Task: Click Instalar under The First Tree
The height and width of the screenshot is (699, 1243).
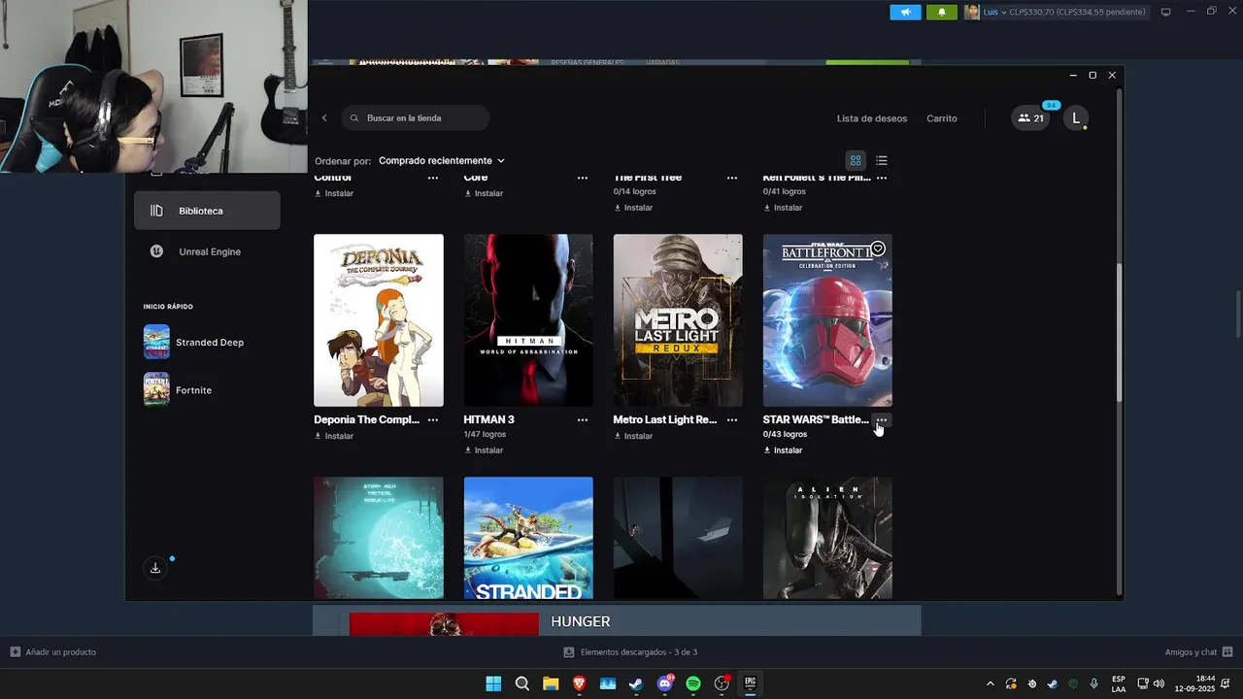Action: (633, 208)
